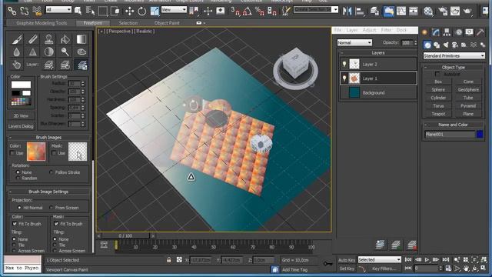Select the Contrast half-circle tool
Viewport: 492px width, 277px height.
click(49, 52)
